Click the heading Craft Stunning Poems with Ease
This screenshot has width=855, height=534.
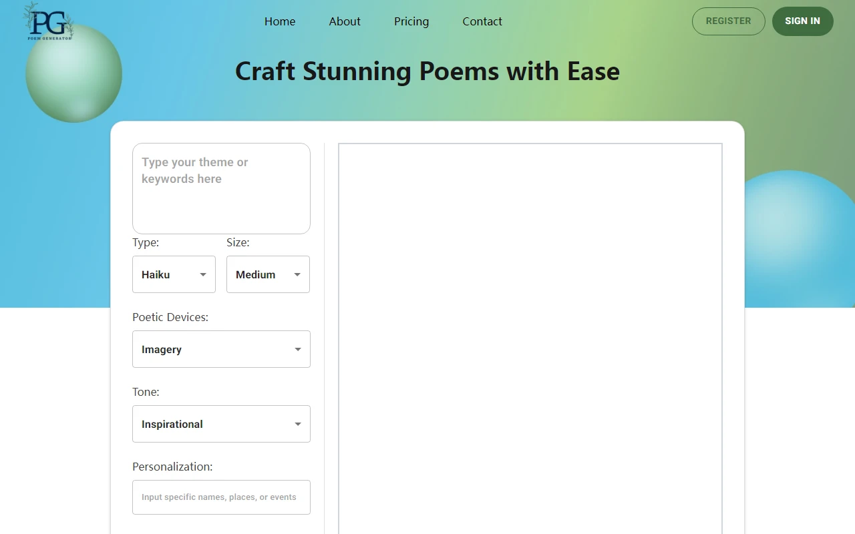(427, 71)
